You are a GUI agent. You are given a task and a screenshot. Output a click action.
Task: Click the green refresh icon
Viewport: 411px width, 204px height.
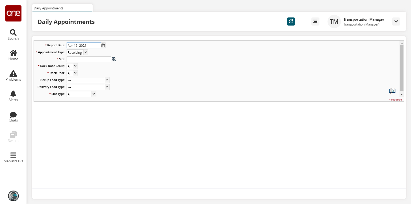coord(291,22)
